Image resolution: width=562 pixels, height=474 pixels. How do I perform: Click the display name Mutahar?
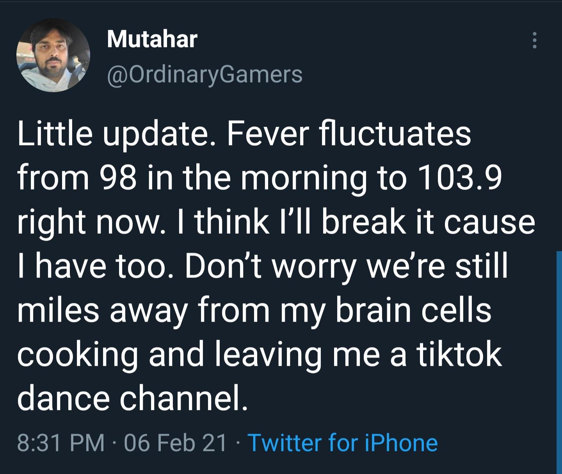(152, 38)
